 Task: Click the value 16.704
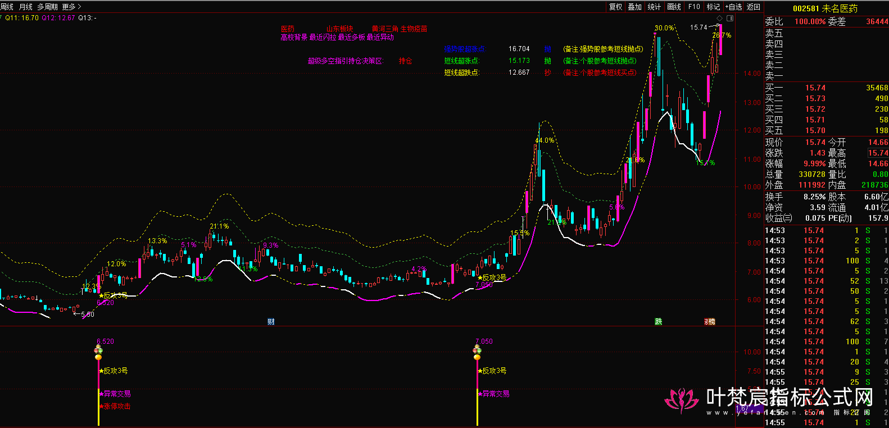519,49
